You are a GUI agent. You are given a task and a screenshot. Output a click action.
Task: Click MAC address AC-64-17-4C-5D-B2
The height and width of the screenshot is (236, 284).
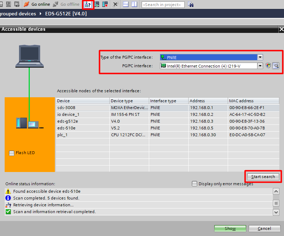click(x=254, y=114)
